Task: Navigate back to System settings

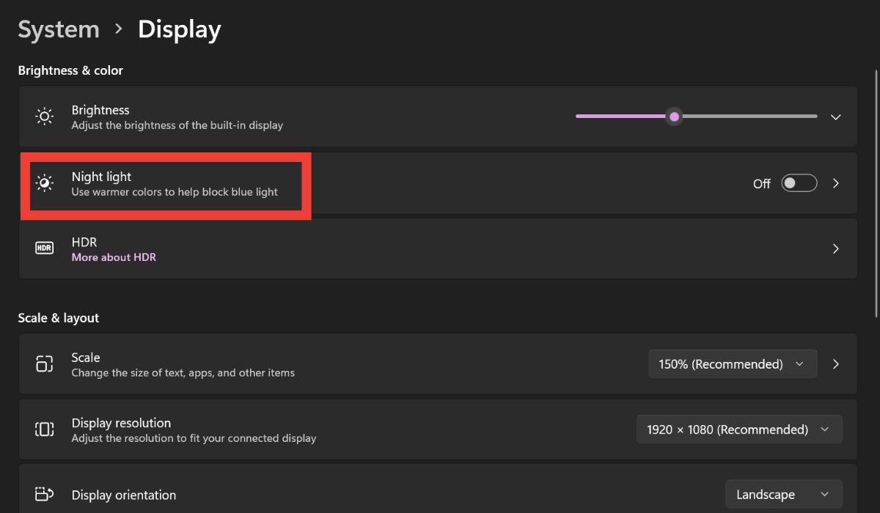Action: coord(58,29)
